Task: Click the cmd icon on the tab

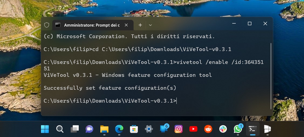Action: pos(58,25)
